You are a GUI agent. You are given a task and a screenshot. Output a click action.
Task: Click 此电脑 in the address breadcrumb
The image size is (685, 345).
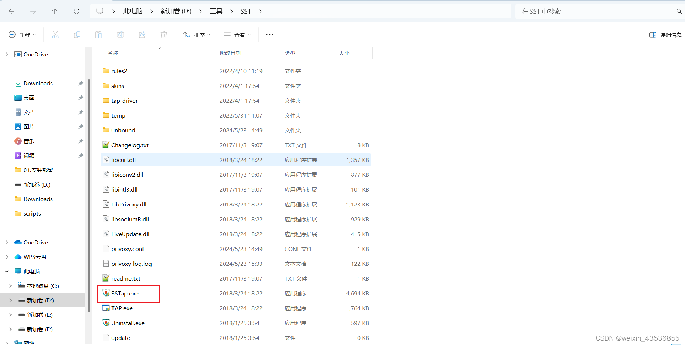(133, 11)
